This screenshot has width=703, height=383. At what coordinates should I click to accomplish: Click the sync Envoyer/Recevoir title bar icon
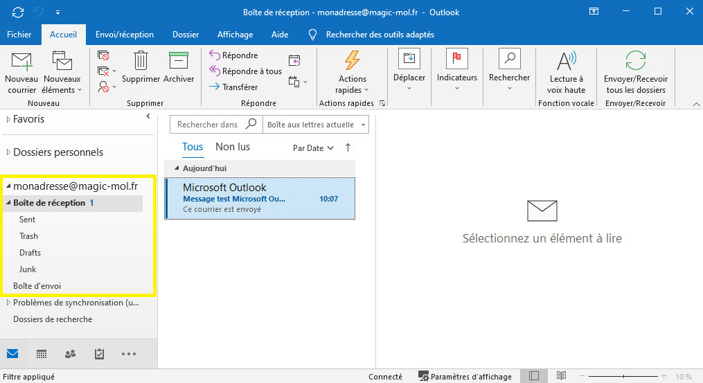(x=18, y=12)
